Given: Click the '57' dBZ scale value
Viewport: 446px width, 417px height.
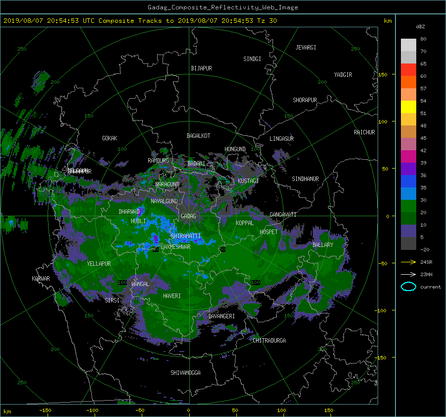Looking at the screenshot, I should tap(423, 89).
